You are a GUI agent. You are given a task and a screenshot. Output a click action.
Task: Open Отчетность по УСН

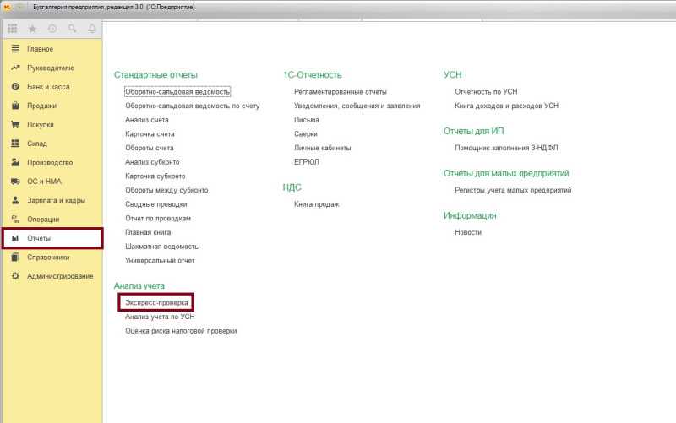tap(486, 92)
